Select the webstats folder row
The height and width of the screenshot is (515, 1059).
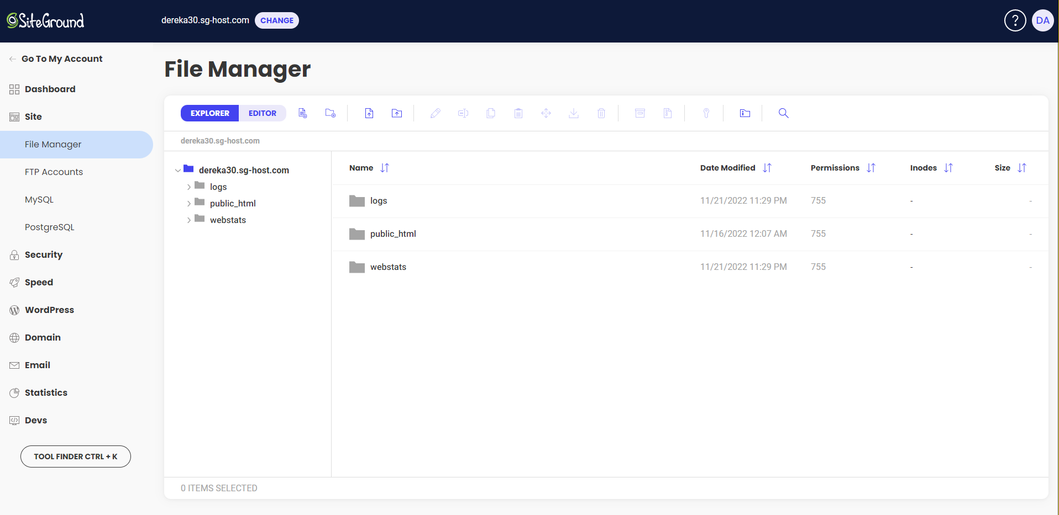click(x=690, y=267)
